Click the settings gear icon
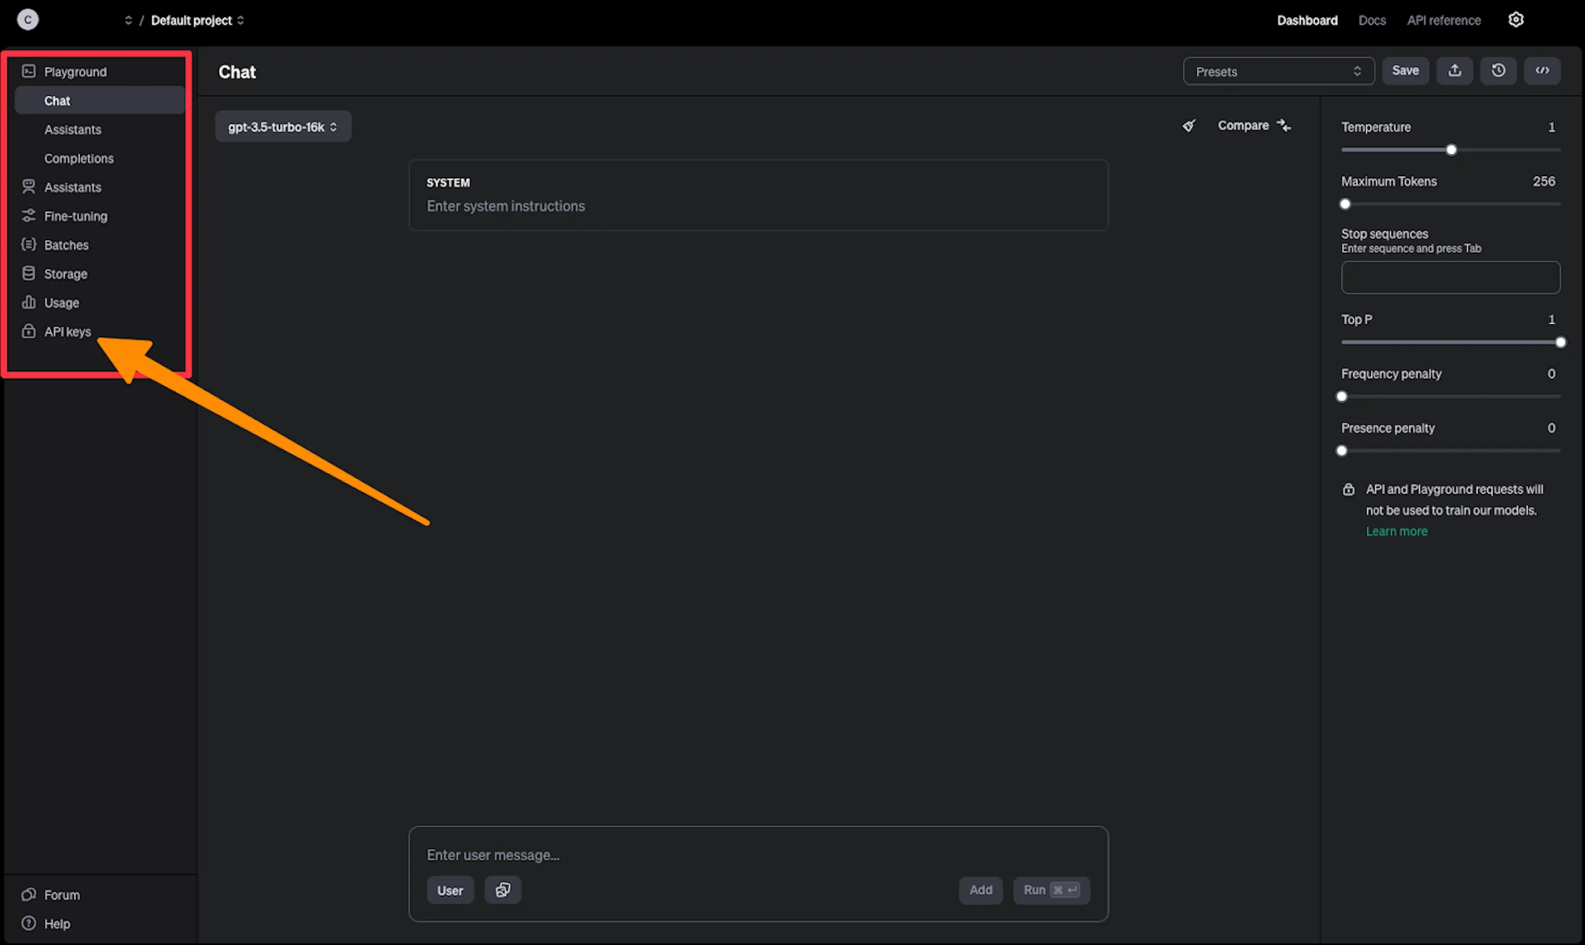The image size is (1585, 945). click(1516, 20)
